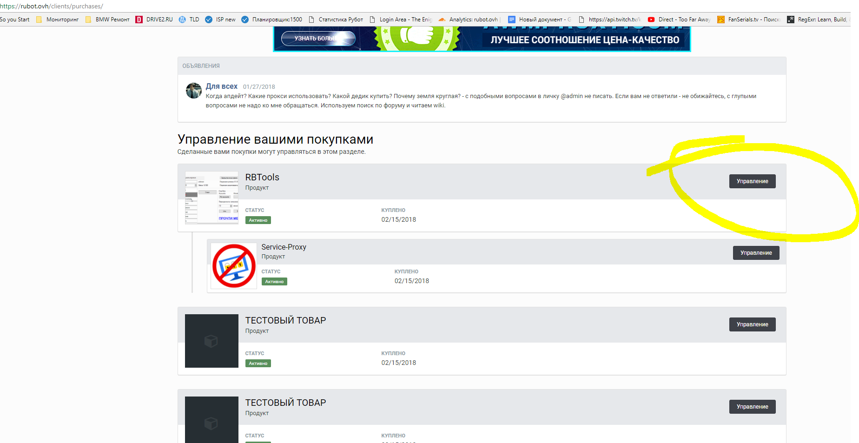Open the Direct - Too Far Away YouTube bookmark
This screenshot has width=859, height=443.
[x=679, y=20]
